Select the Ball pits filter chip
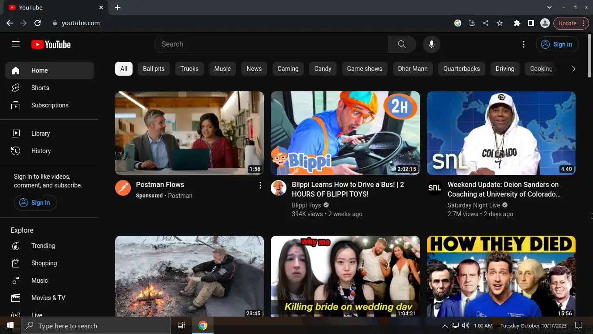Image resolution: width=593 pixels, height=334 pixels. tap(154, 69)
